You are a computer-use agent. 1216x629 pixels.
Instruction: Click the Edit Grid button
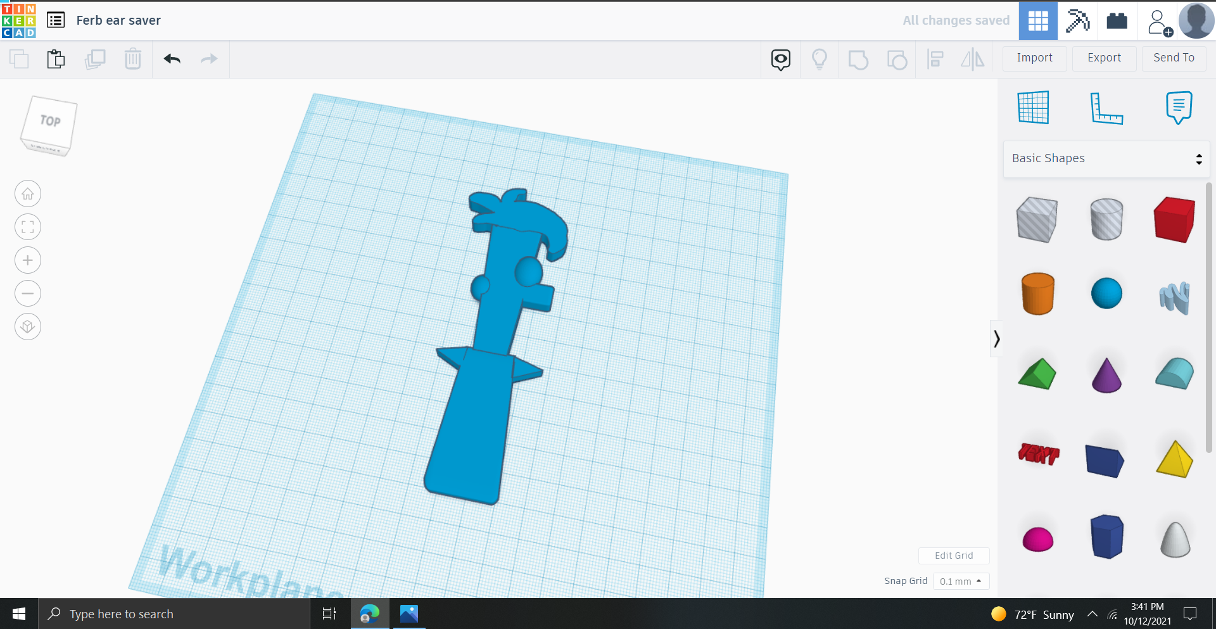[954, 556]
